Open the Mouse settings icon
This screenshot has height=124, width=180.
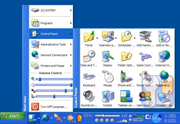pos(108,76)
